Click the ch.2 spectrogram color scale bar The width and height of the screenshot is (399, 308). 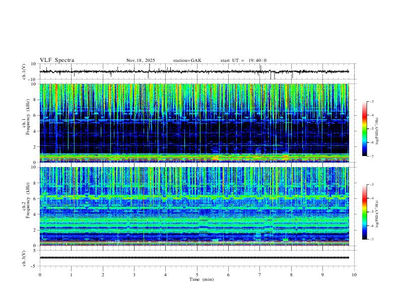click(x=365, y=212)
